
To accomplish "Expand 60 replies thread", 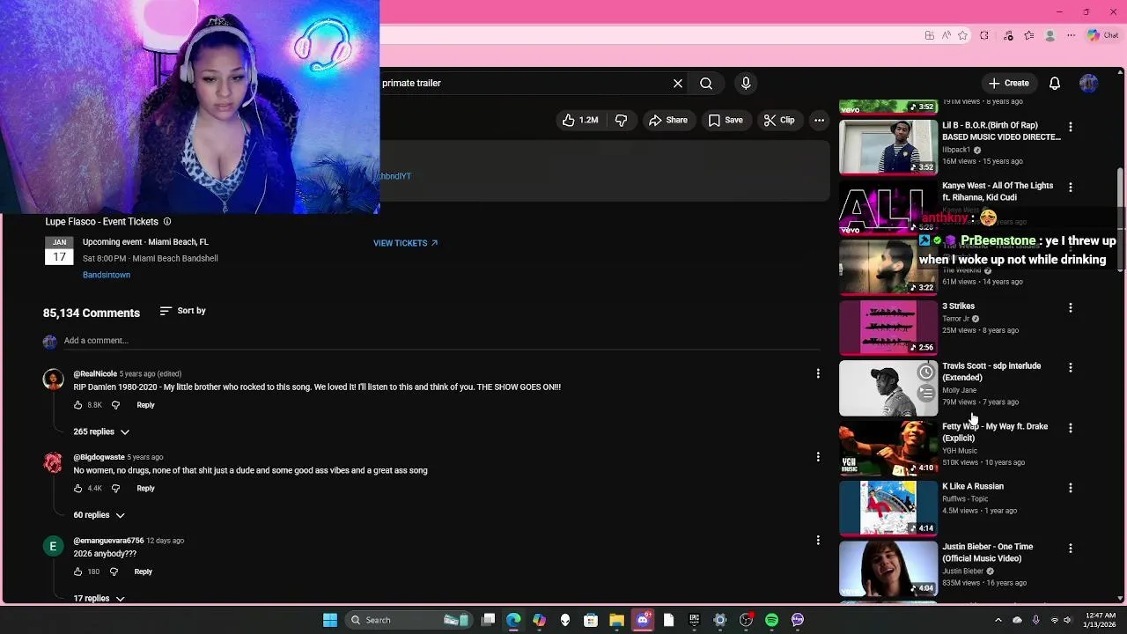I will pos(99,515).
